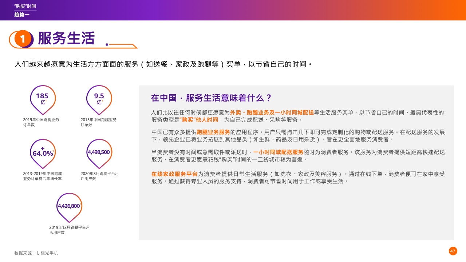Select the 在中国，服务生活意味着什么？ heading
The image size is (466, 262).
pos(212,98)
